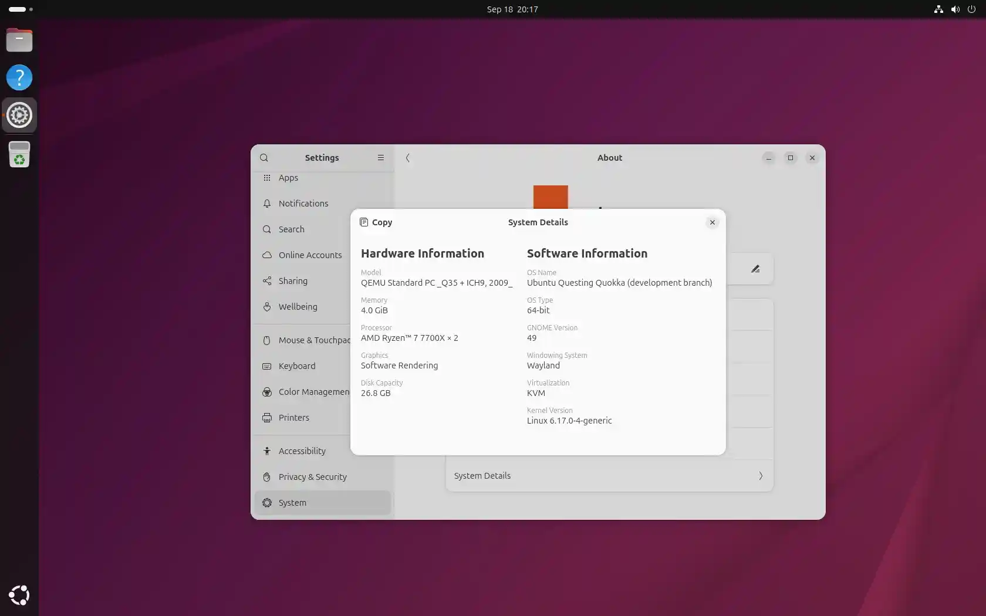The width and height of the screenshot is (986, 616).
Task: Expand the System Details row
Action: point(609,476)
